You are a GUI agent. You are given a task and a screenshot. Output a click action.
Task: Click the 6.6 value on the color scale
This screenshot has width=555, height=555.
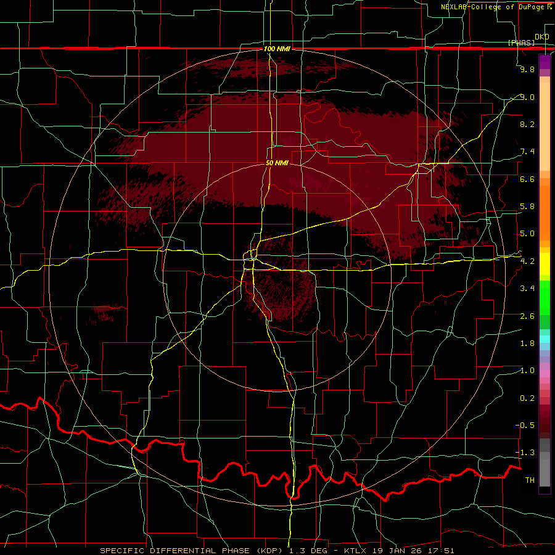click(x=527, y=179)
